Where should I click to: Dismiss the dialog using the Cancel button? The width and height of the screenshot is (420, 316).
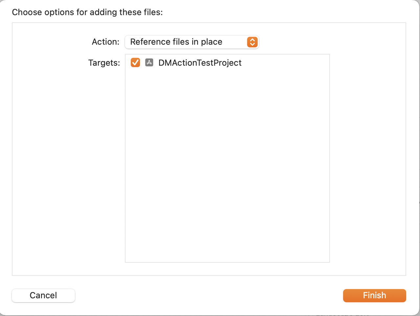coord(43,295)
